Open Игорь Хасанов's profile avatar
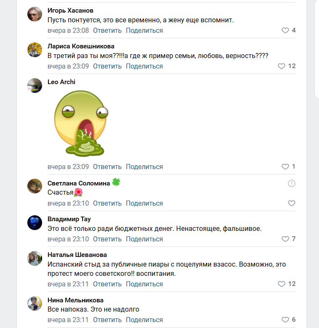 (x=35, y=14)
